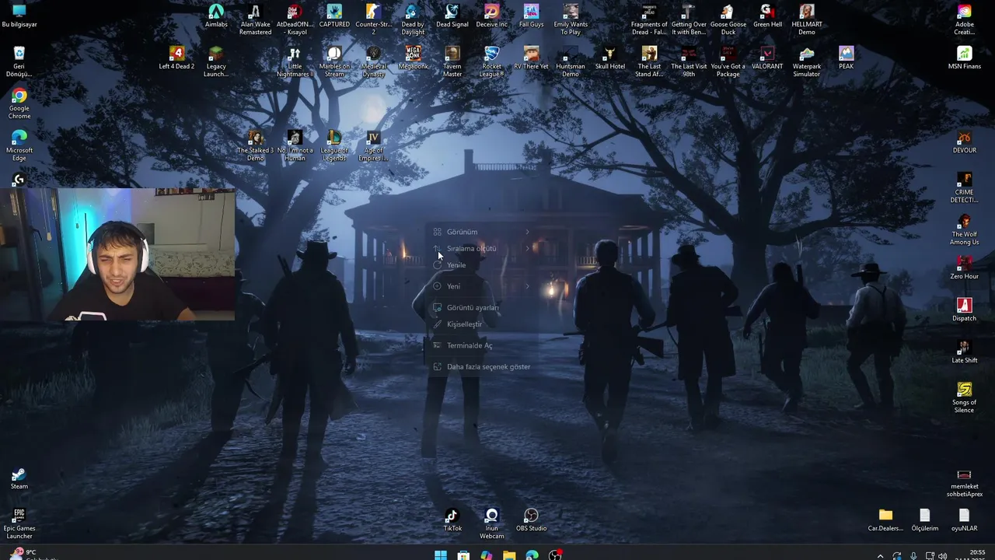Expand Görünüm submenu in context menu

[482, 232]
